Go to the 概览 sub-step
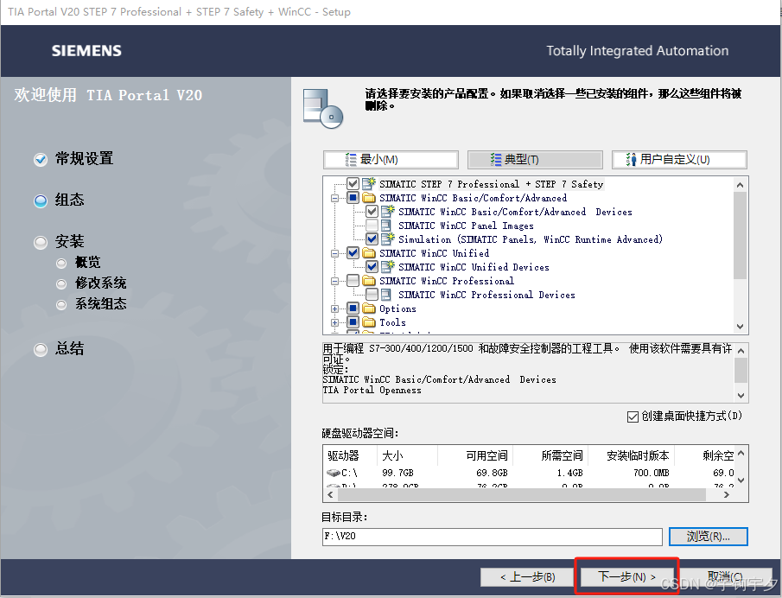This screenshot has width=782, height=598. point(79,263)
